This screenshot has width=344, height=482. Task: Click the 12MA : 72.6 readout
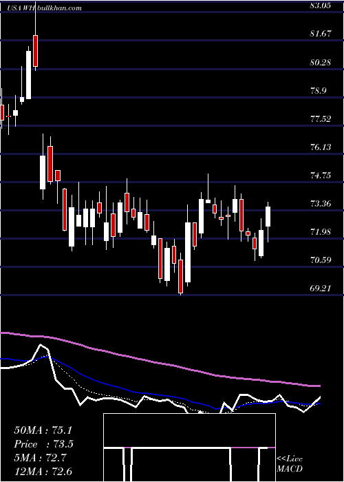pyautogui.click(x=43, y=472)
